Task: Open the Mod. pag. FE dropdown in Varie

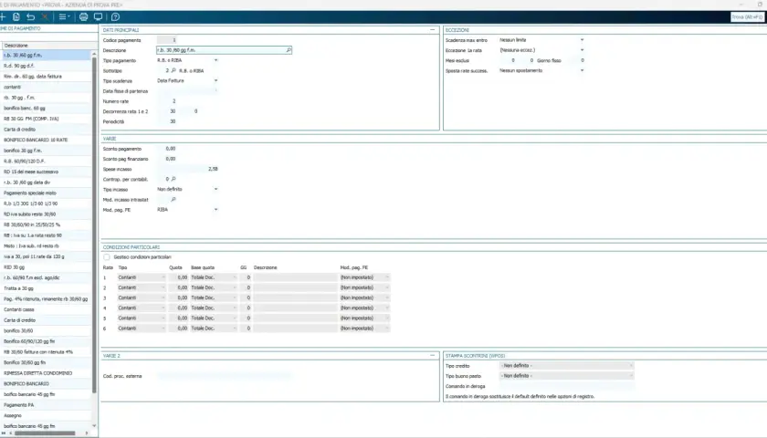Action: tap(215, 210)
